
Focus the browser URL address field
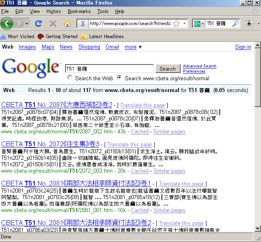[130, 24]
